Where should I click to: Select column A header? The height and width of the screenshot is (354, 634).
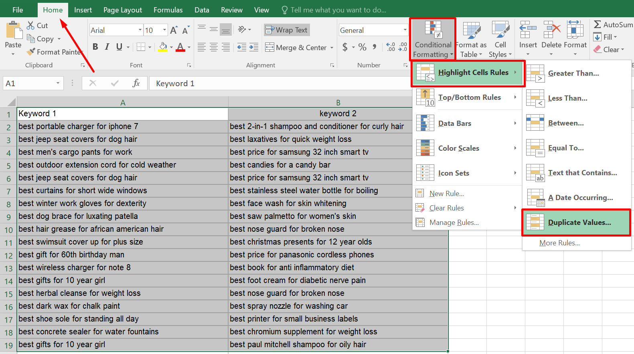point(123,102)
